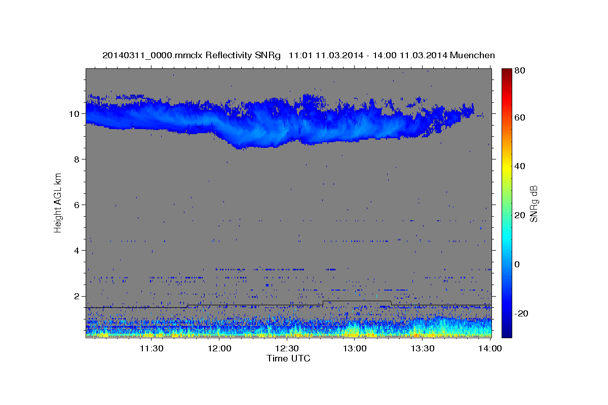Click the height tick label 6
The image size is (608, 405).
point(78,205)
